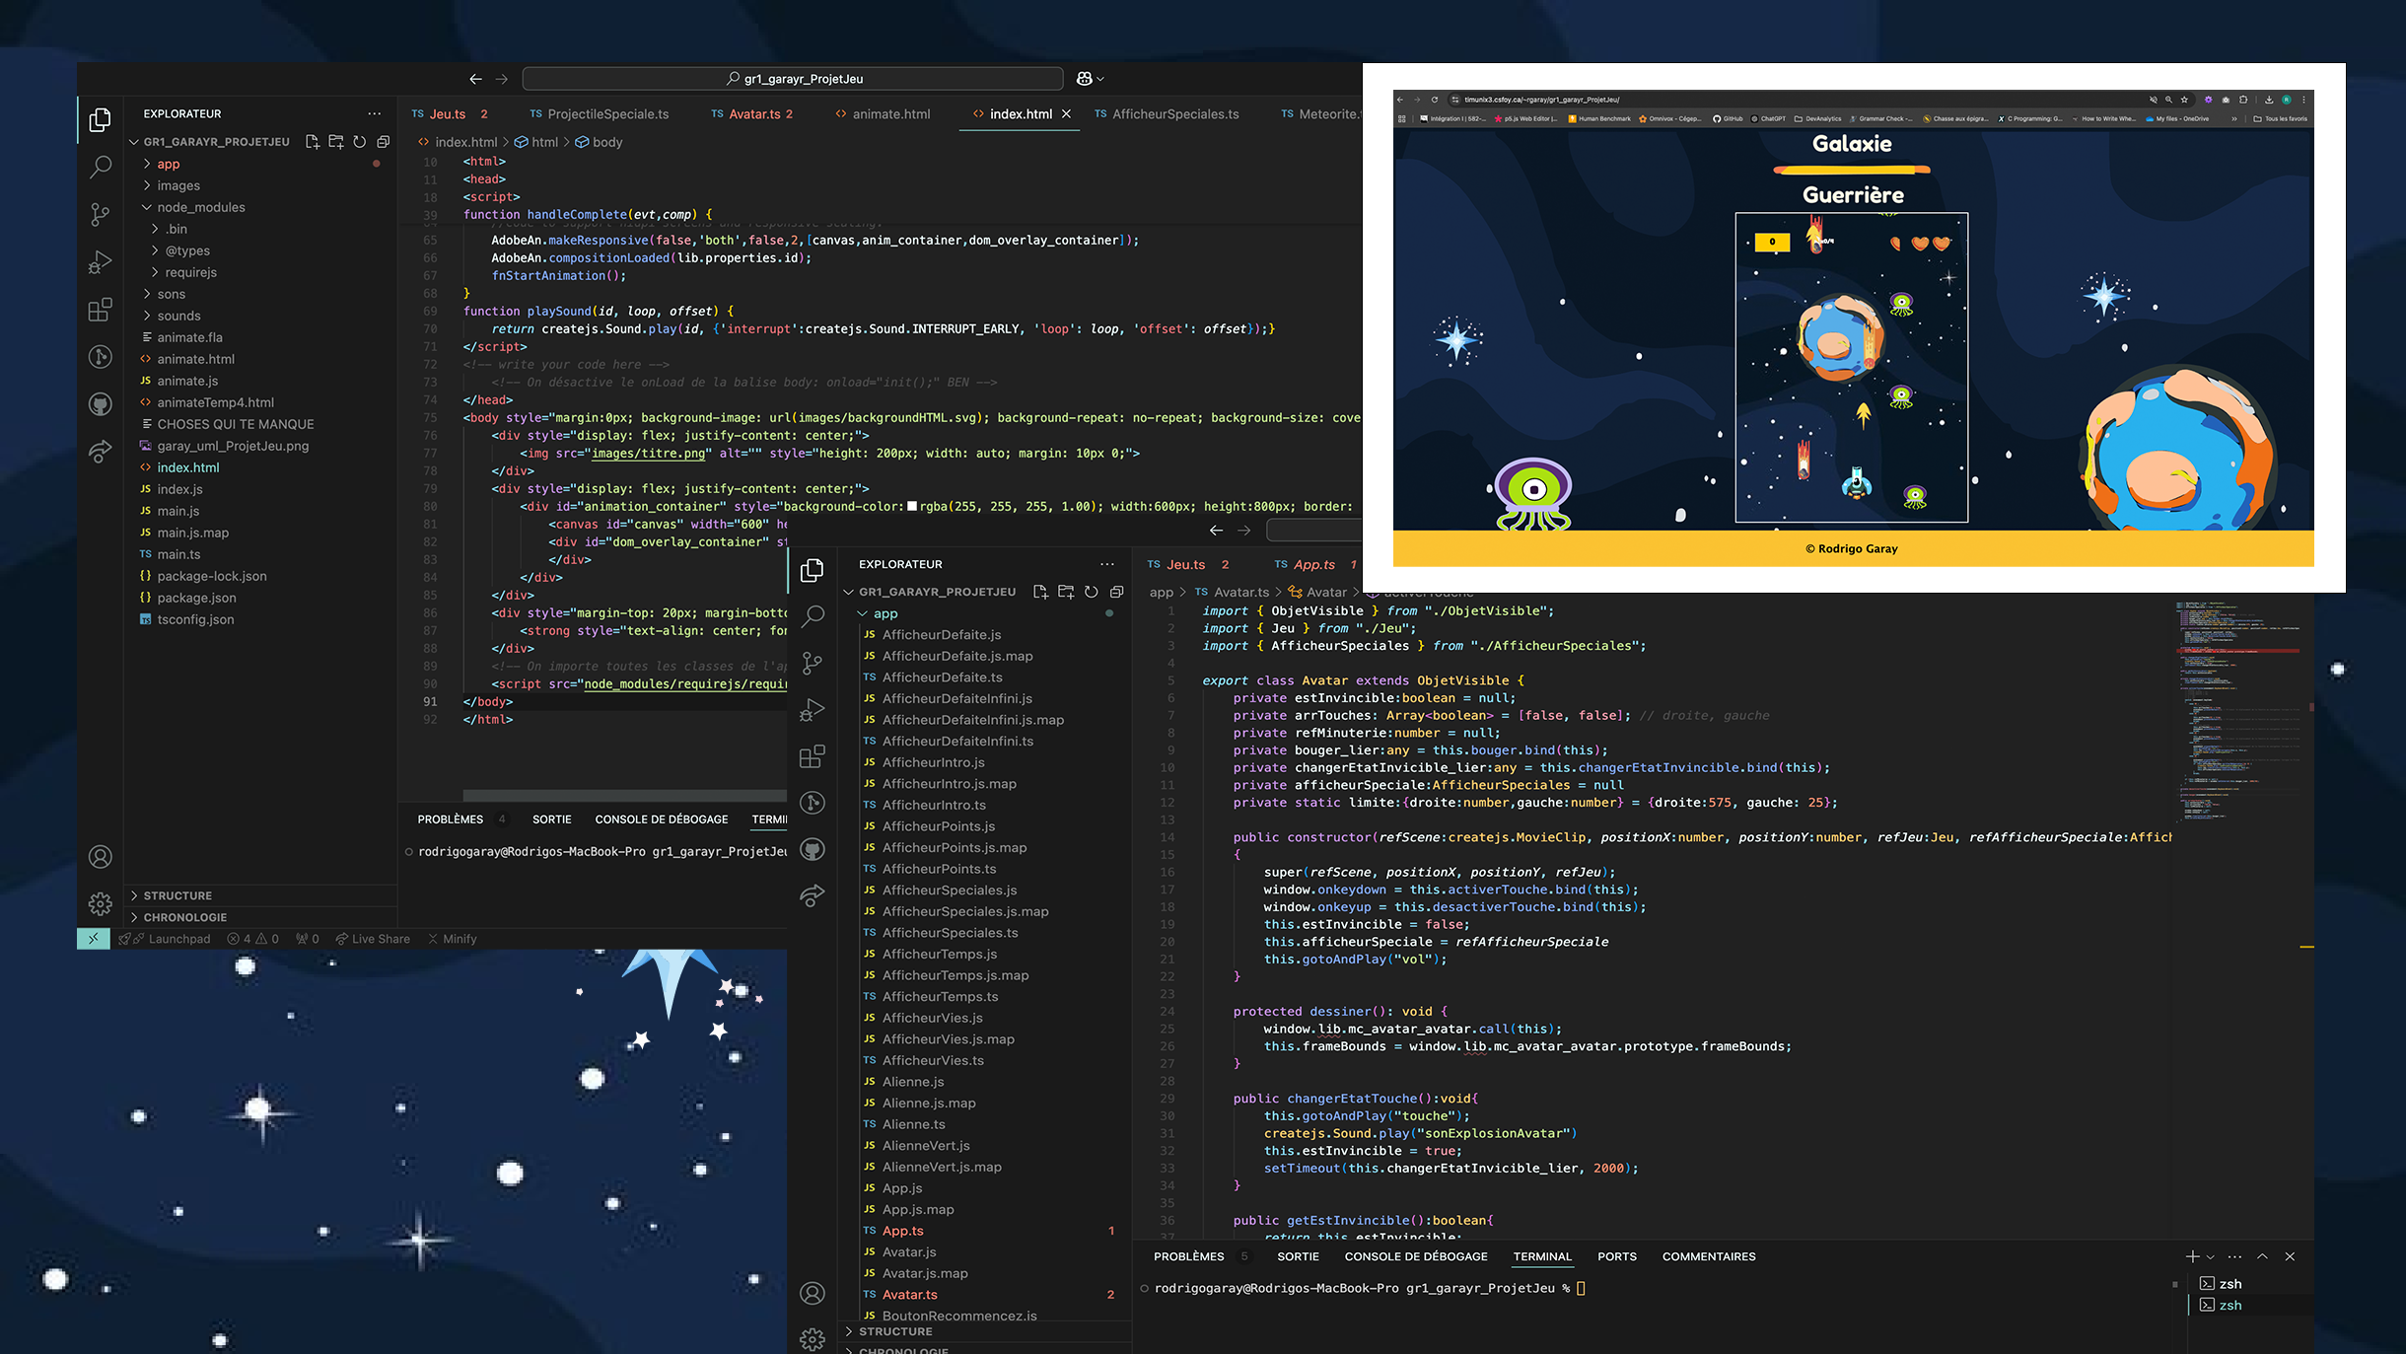Expand the sounds folder
The width and height of the screenshot is (2406, 1354).
(178, 316)
